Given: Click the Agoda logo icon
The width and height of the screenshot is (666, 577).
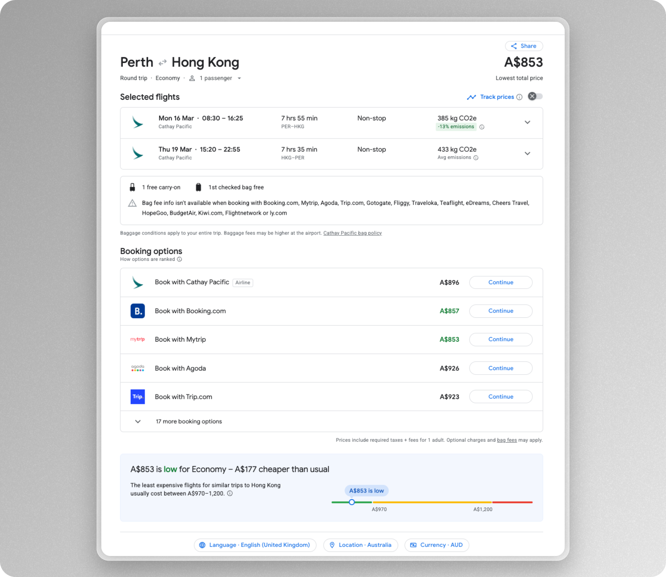Looking at the screenshot, I should point(138,368).
